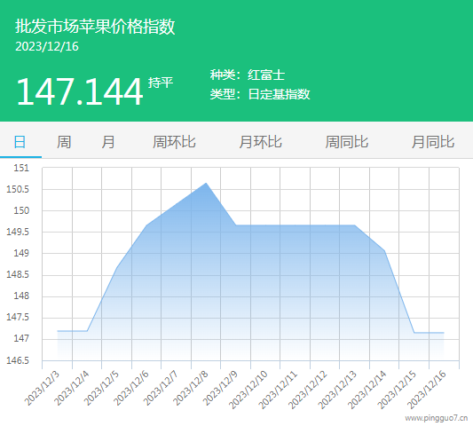Open the 月同比 tab
Screen dimensions: 473x426
click(x=433, y=142)
